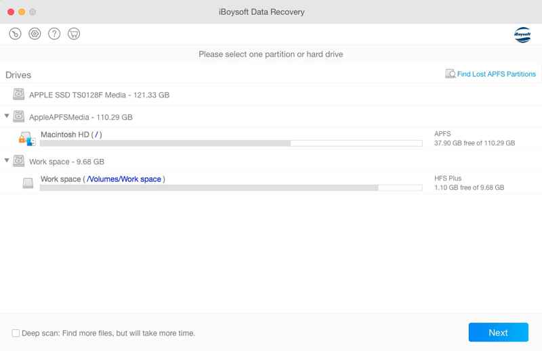Select Work space volume entry
This screenshot has height=351, width=542.
pos(271,183)
